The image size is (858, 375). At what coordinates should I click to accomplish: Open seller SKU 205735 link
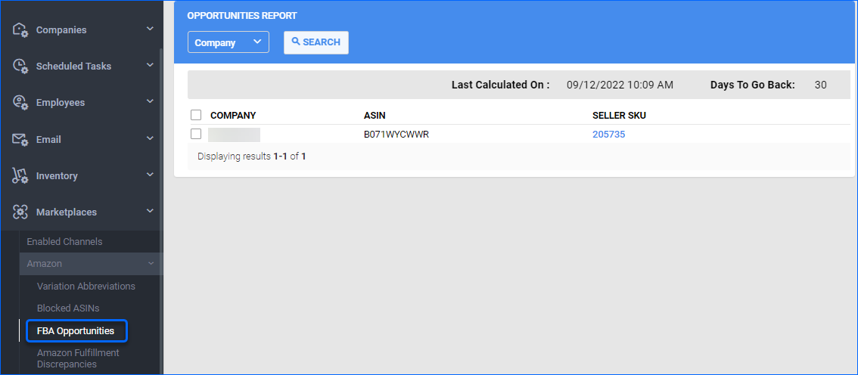tap(608, 135)
